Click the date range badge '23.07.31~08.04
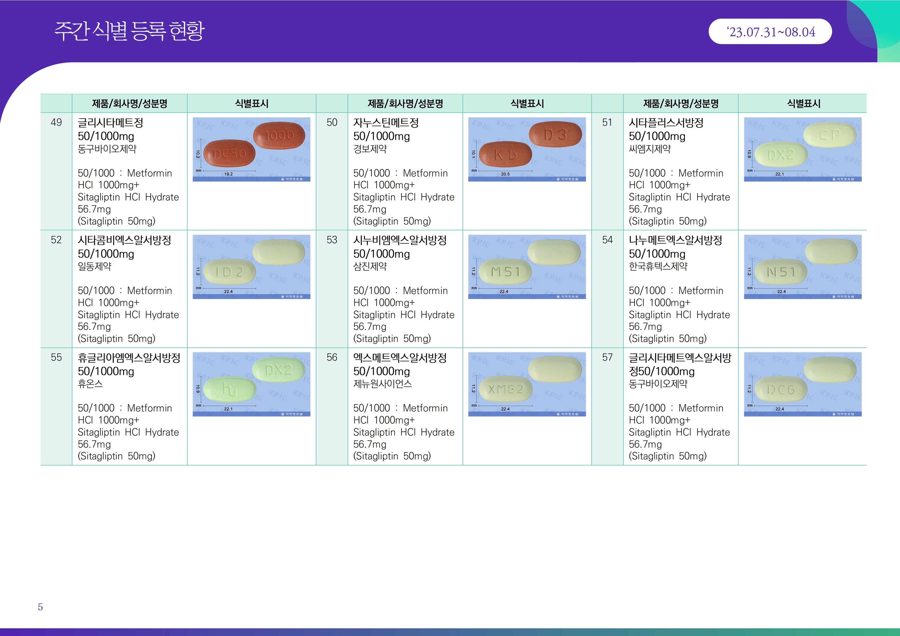The image size is (900, 636). (770, 32)
